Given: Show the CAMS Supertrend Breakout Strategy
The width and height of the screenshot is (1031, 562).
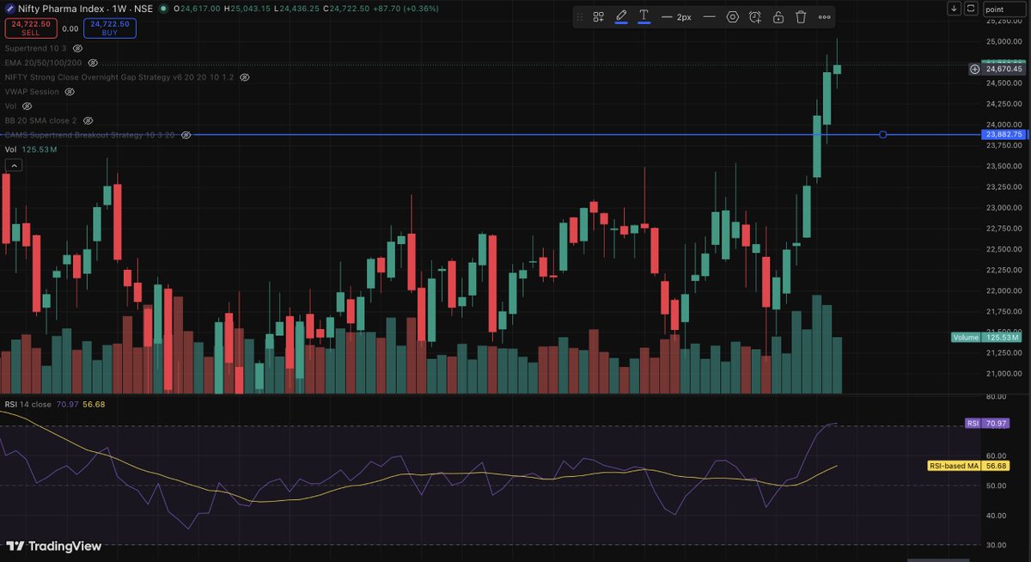Looking at the screenshot, I should (186, 135).
